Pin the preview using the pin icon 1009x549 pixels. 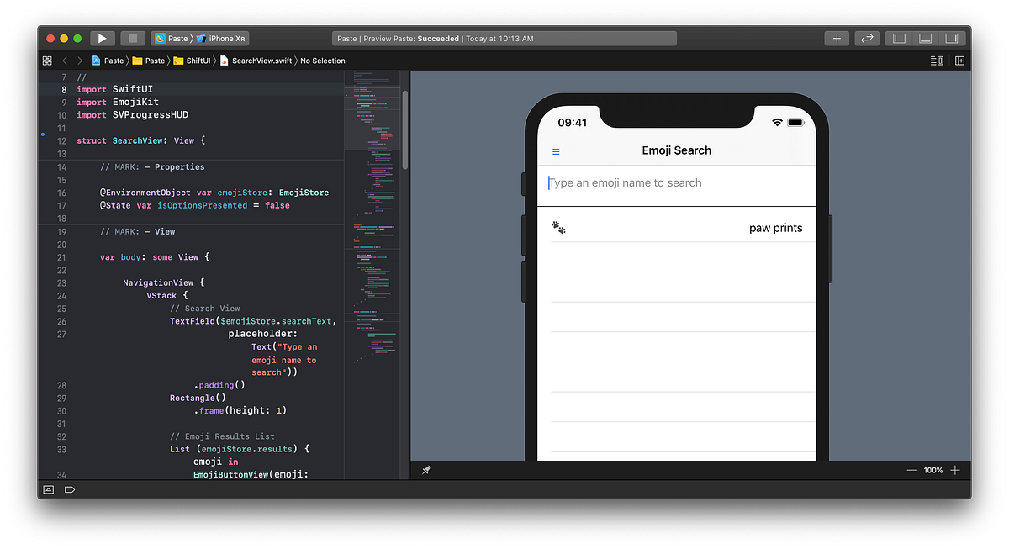[426, 471]
